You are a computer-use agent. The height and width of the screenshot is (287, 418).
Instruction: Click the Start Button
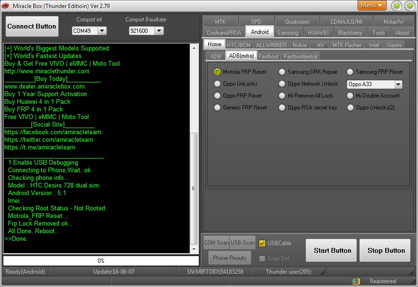[331, 250]
